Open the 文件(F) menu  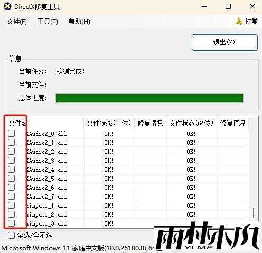17,22
